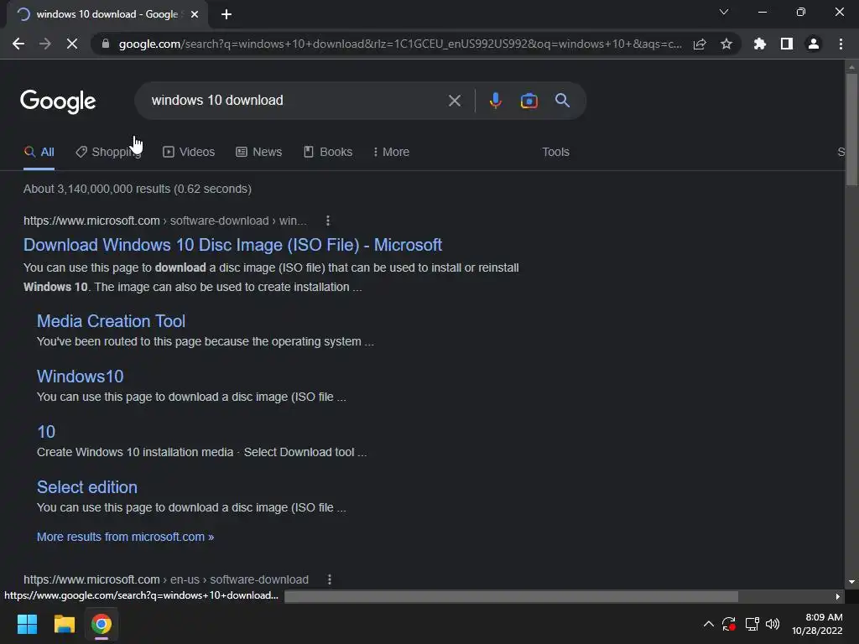859x644 pixels.
Task: Stop loading the page
Action: [x=72, y=44]
